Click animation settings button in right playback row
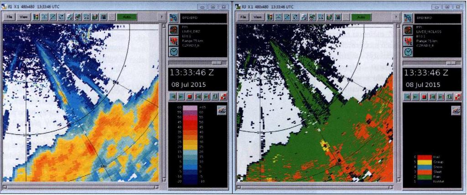Image resolution: width=467 pixels, height=195 pixels. pos(449,96)
